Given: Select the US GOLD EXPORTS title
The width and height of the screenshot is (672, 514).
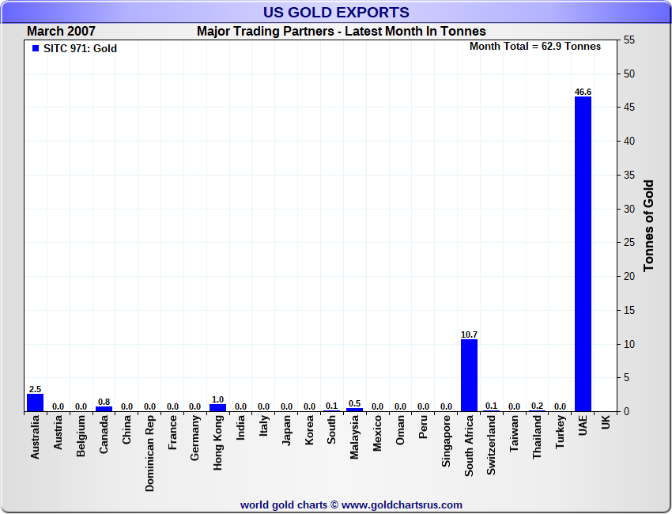Looking at the screenshot, I should point(336,13).
